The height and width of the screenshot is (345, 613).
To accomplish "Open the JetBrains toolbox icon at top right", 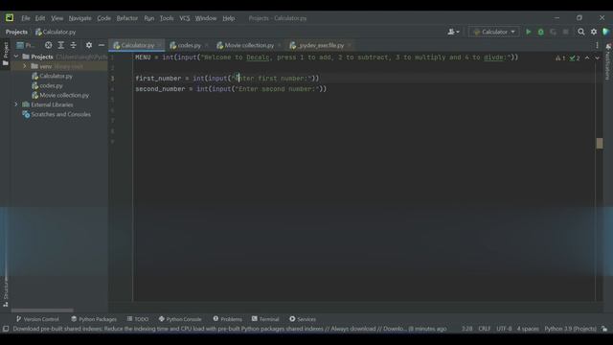I will tap(606, 32).
